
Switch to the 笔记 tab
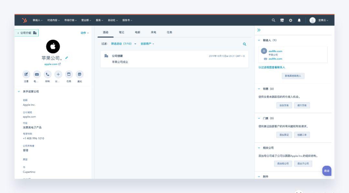pos(122,32)
